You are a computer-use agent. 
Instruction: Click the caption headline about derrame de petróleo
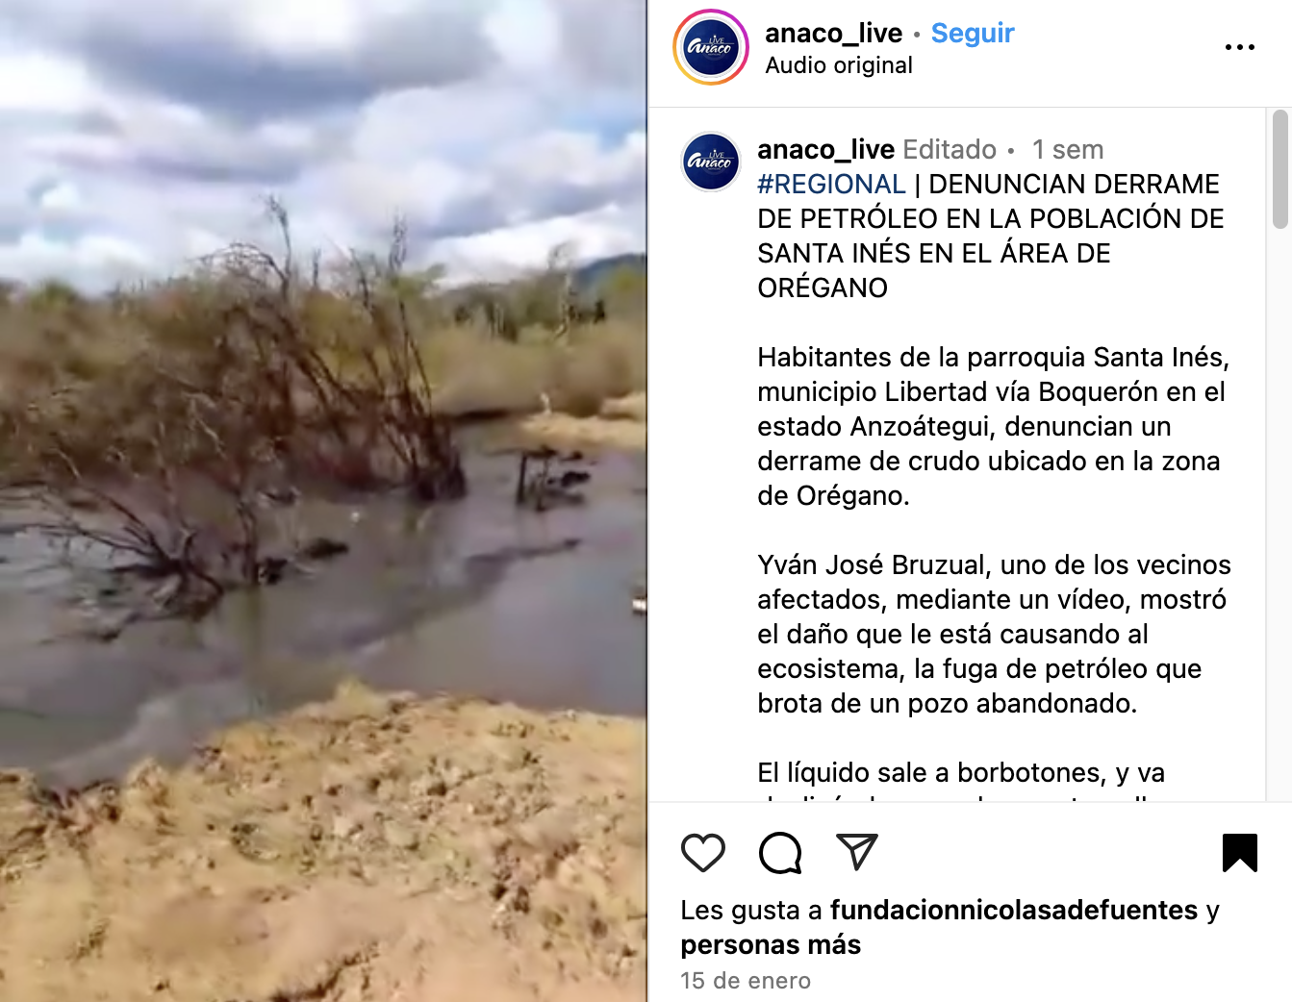(991, 236)
